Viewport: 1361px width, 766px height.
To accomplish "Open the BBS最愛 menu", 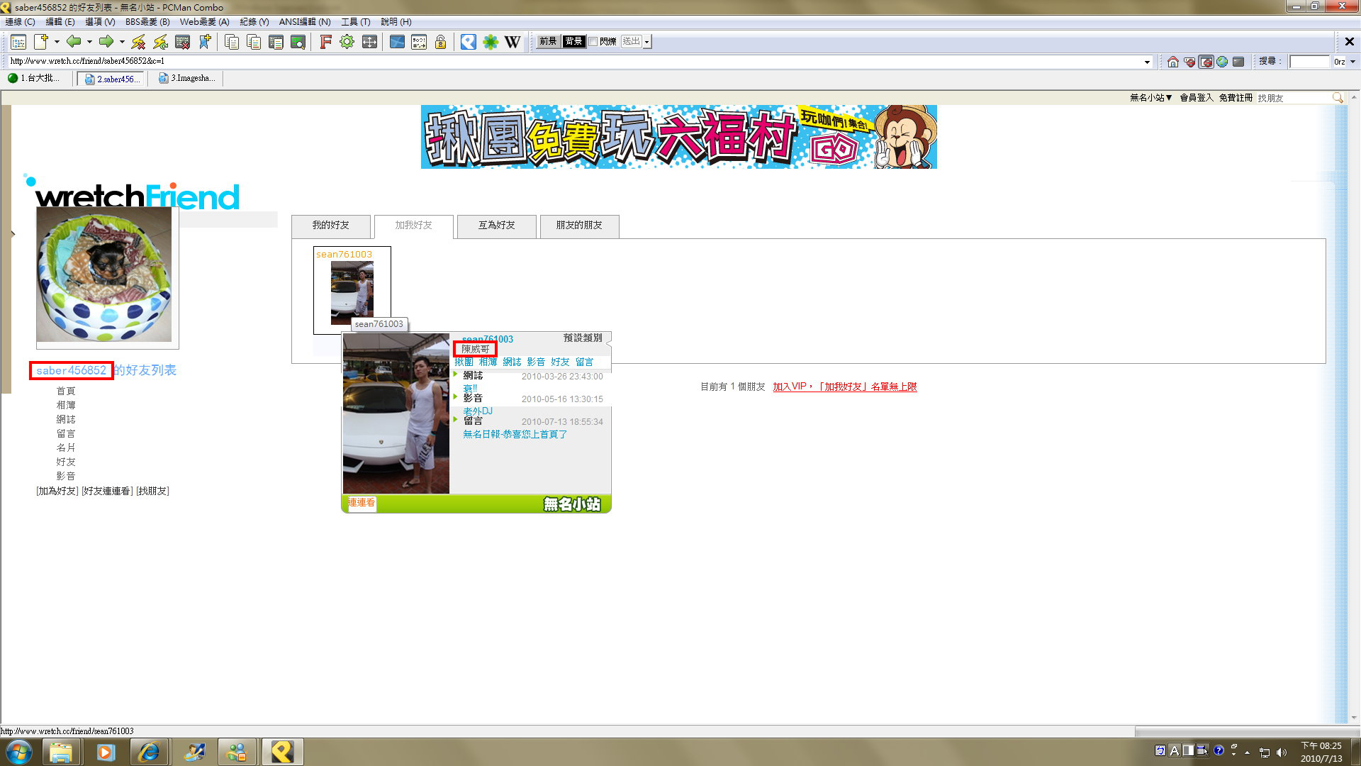I will pos(147,22).
